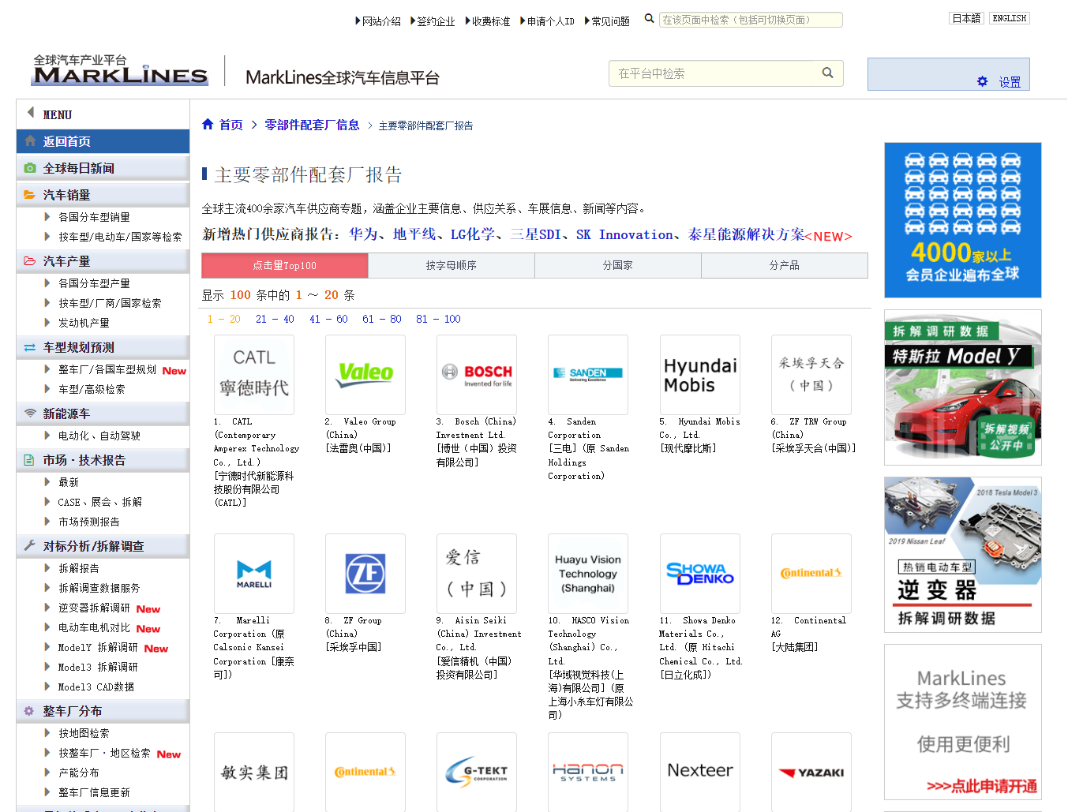
Task: Open settings via gear icon
Action: 982,81
